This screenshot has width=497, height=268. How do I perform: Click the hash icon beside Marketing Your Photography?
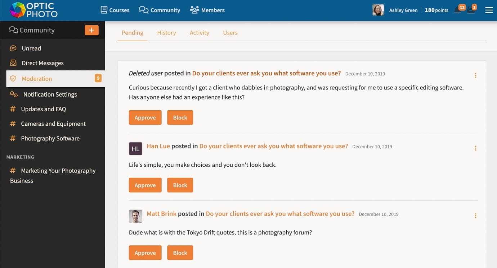pyautogui.click(x=13, y=170)
